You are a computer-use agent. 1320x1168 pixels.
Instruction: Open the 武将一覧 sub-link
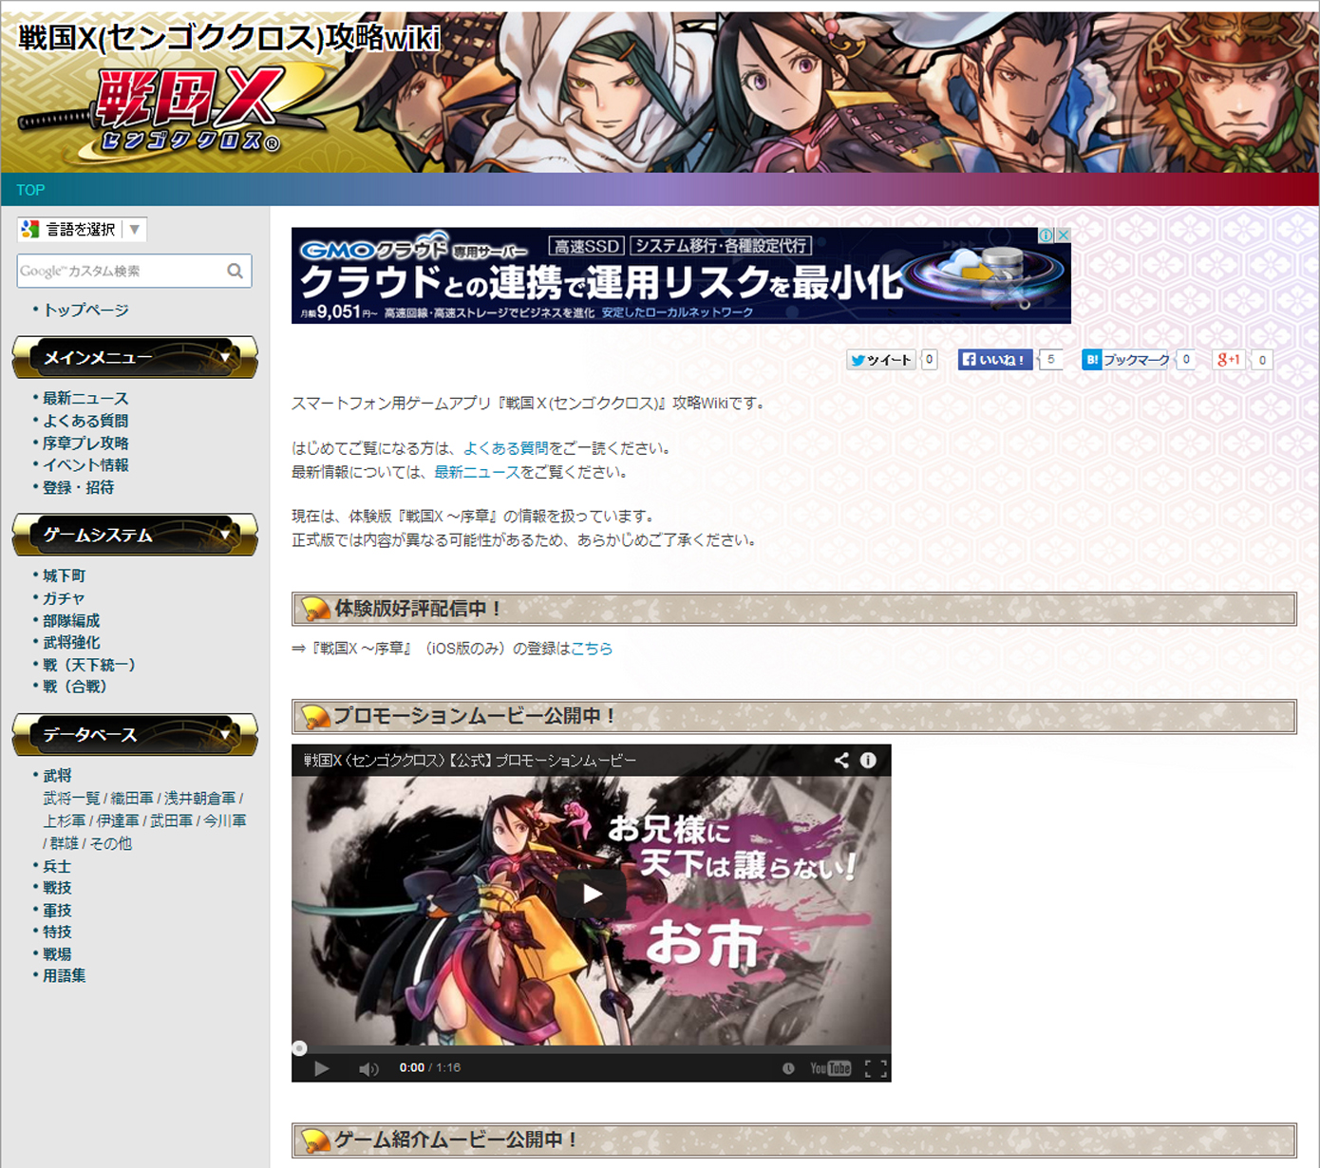[71, 799]
